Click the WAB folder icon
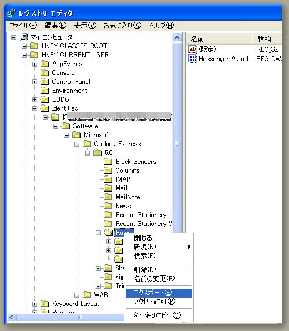This screenshot has width=289, height=331. (x=87, y=295)
